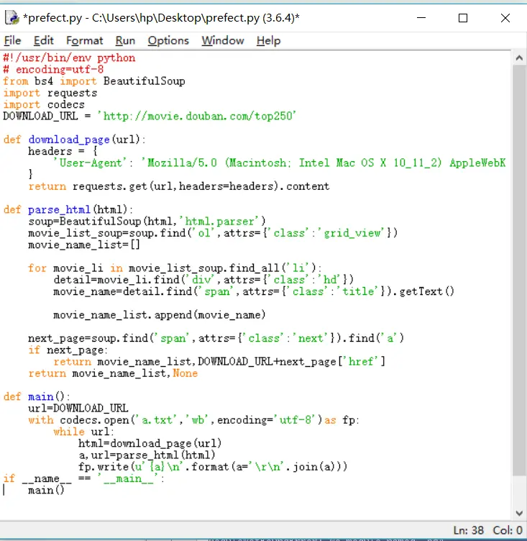Image resolution: width=527 pixels, height=541 pixels.
Task: Click the 'next_page=soup.find' line
Action: click(x=216, y=338)
